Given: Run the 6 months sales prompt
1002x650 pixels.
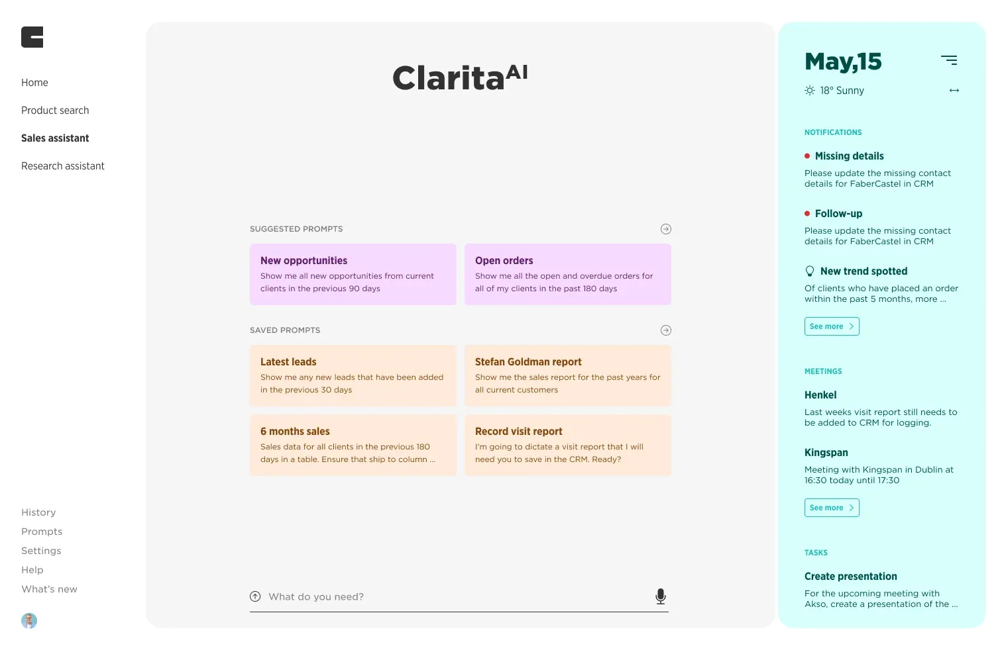Looking at the screenshot, I should pyautogui.click(x=353, y=445).
